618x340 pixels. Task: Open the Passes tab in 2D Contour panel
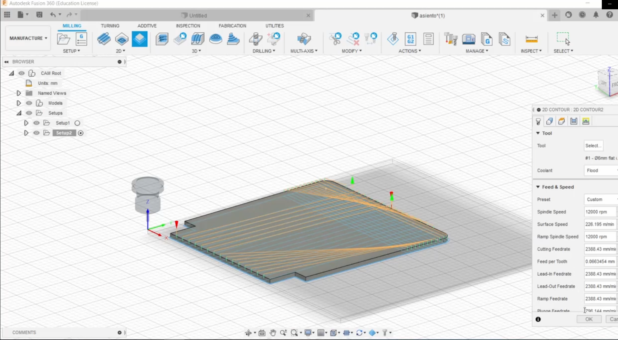[574, 121]
